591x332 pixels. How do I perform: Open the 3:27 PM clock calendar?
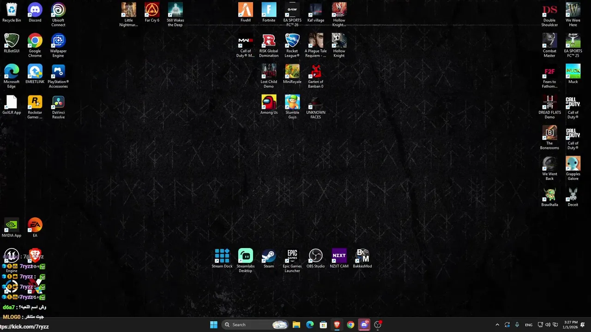click(x=571, y=325)
